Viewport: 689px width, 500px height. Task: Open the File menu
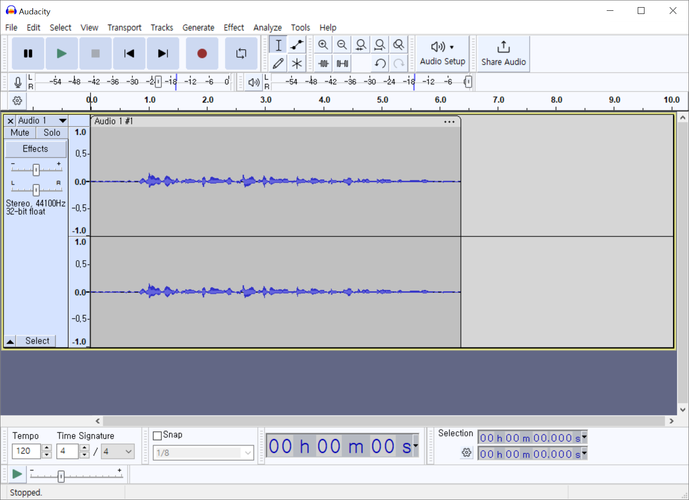coord(11,27)
